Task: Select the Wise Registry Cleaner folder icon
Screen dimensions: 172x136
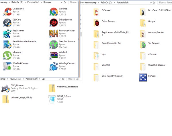Action: 96,78
